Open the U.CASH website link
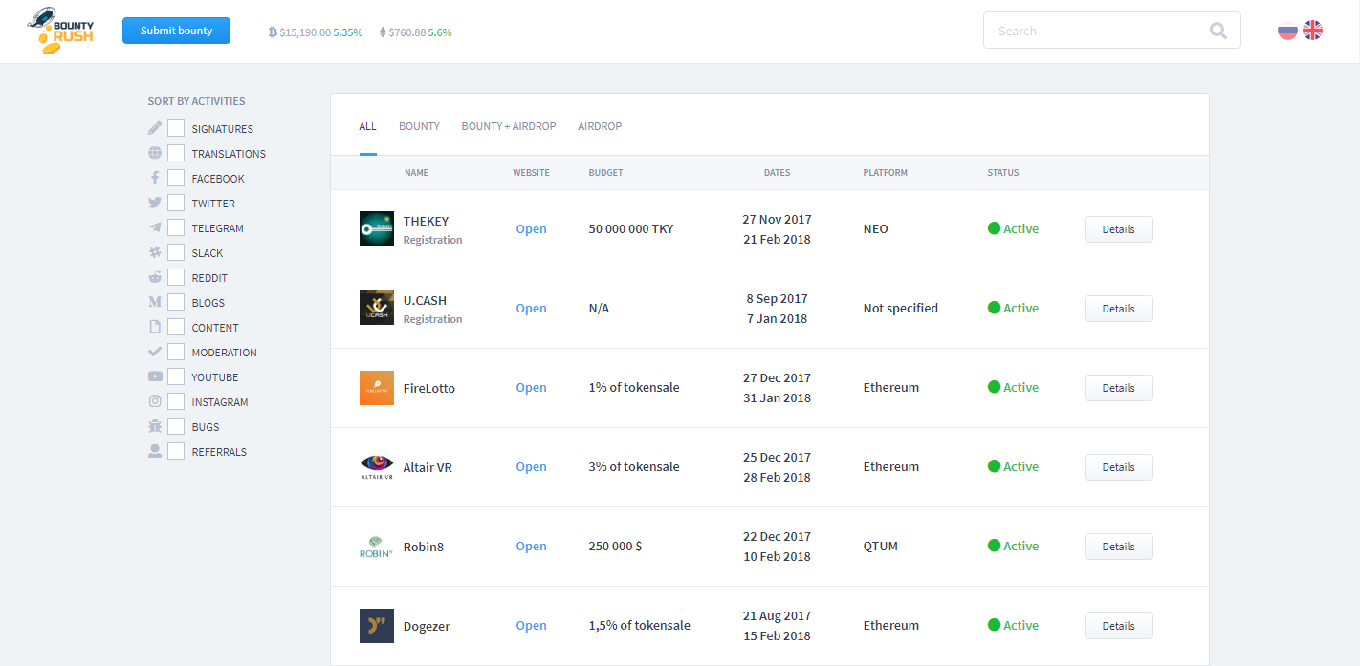Image resolution: width=1360 pixels, height=666 pixels. point(531,308)
